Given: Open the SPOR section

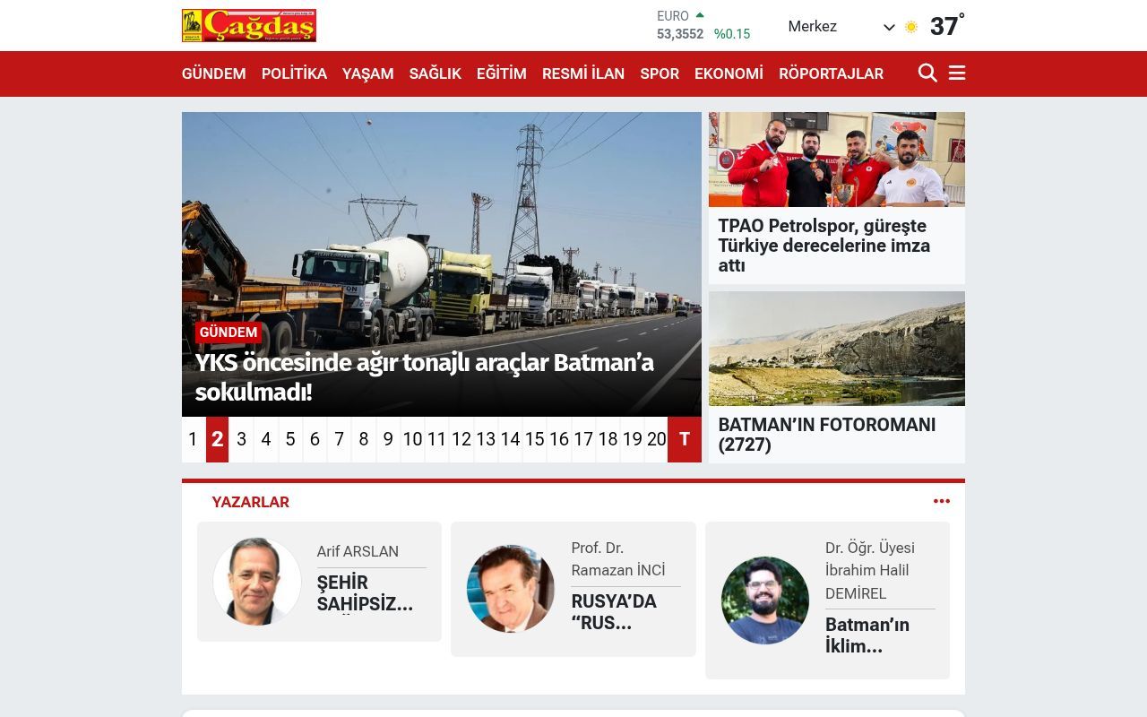Looking at the screenshot, I should click(x=660, y=73).
